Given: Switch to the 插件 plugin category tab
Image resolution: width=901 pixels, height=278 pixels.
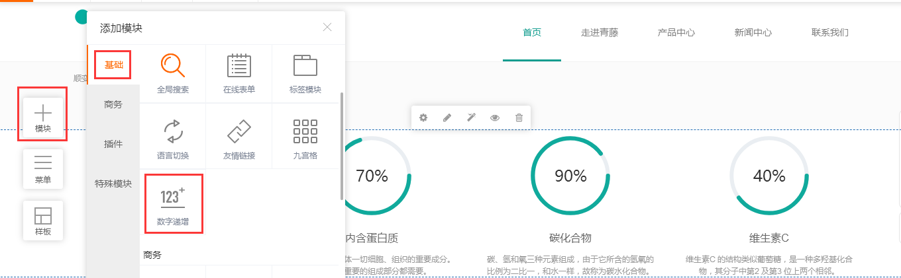Looking at the screenshot, I should pos(113,144).
